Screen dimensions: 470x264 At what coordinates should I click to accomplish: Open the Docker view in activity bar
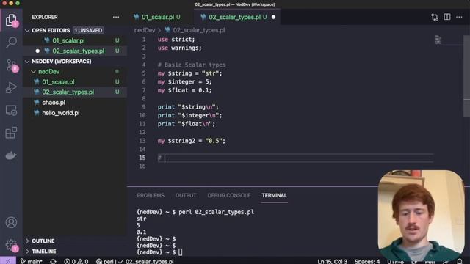[x=11, y=155]
